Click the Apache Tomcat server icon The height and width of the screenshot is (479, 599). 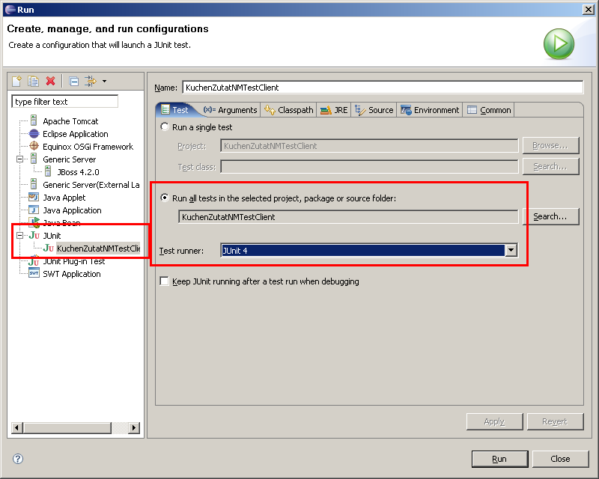(34, 120)
